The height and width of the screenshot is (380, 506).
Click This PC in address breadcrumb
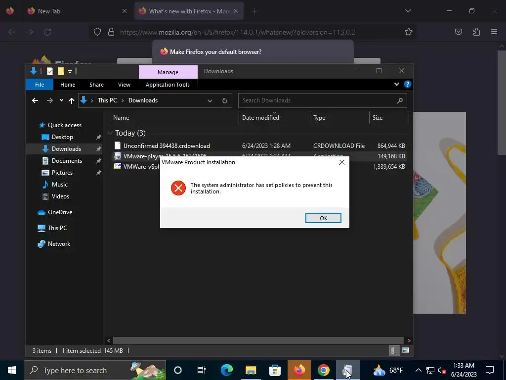coord(107,100)
